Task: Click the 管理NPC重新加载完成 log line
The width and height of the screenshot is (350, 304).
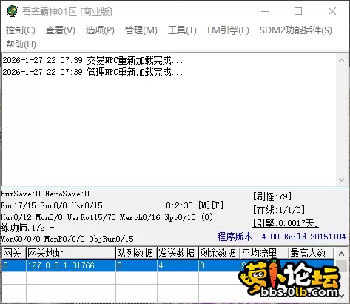Action: [92, 72]
